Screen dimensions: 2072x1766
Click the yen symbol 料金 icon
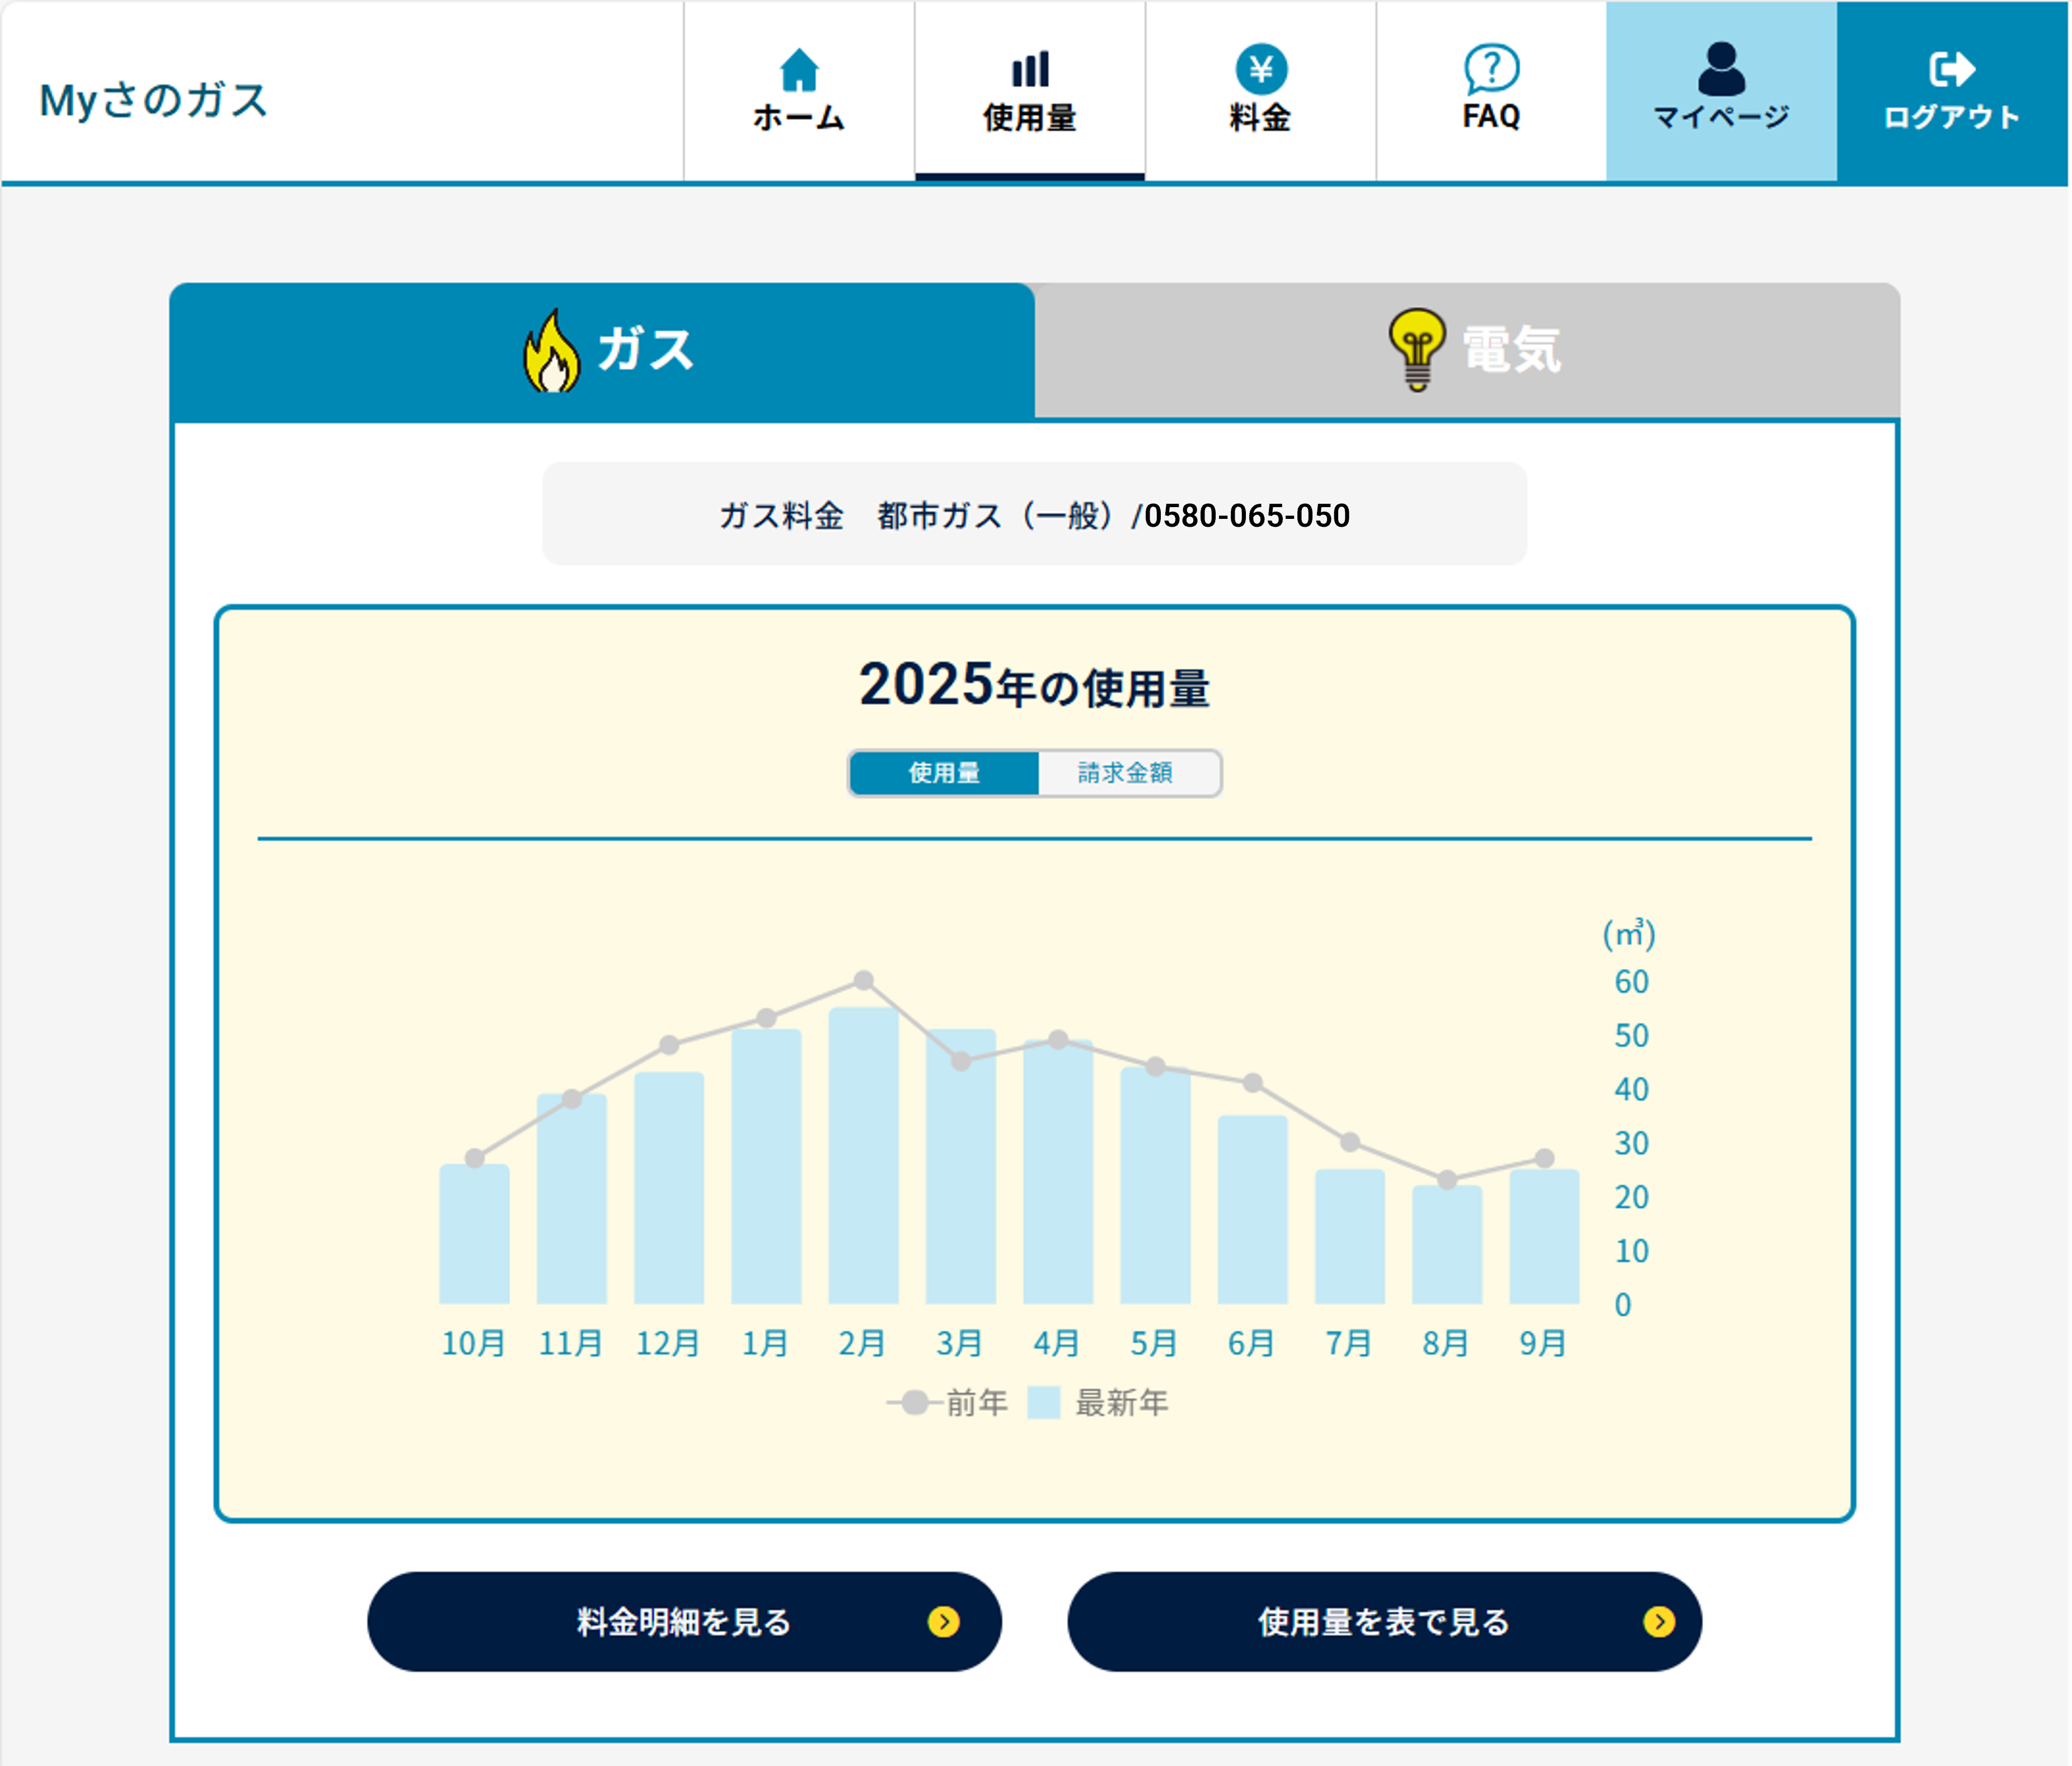pos(1261,68)
